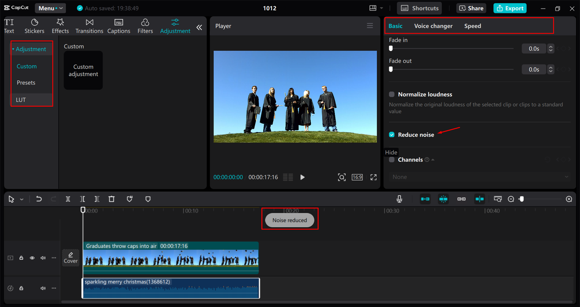Viewport: 580px width, 307px height.
Task: Open the player hamburger menu
Action: click(370, 26)
